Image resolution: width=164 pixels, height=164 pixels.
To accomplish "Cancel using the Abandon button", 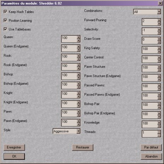I will [x=151, y=156].
